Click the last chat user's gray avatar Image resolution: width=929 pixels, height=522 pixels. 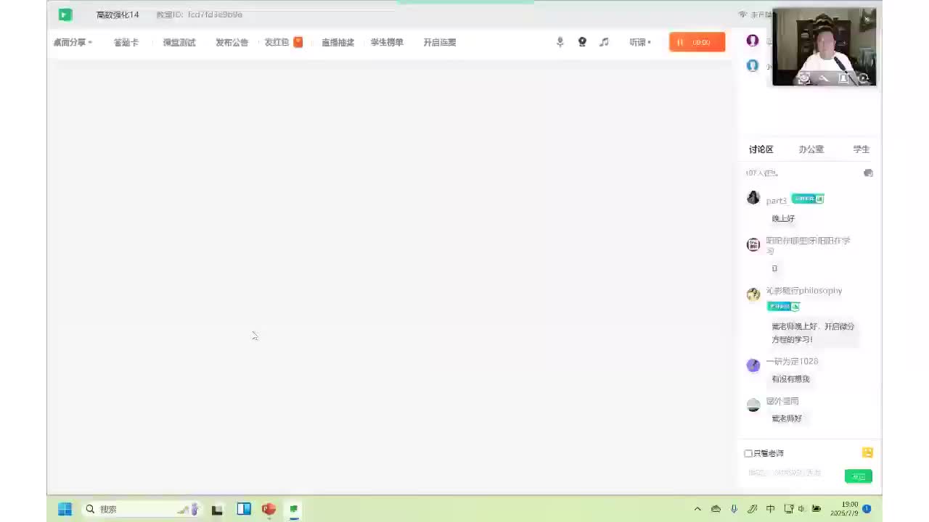pos(753,405)
